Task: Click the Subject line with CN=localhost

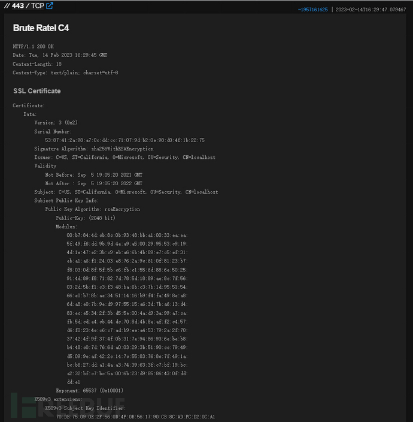Action: pos(126,192)
